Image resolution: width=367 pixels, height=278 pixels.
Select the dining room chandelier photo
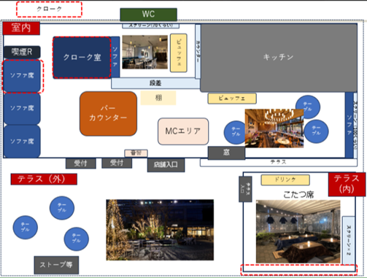(x=274, y=128)
